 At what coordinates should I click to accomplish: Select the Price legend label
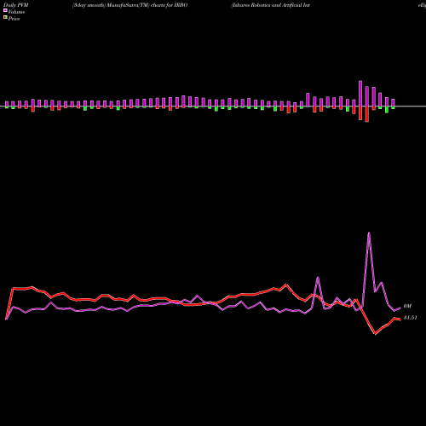[x=14, y=19]
